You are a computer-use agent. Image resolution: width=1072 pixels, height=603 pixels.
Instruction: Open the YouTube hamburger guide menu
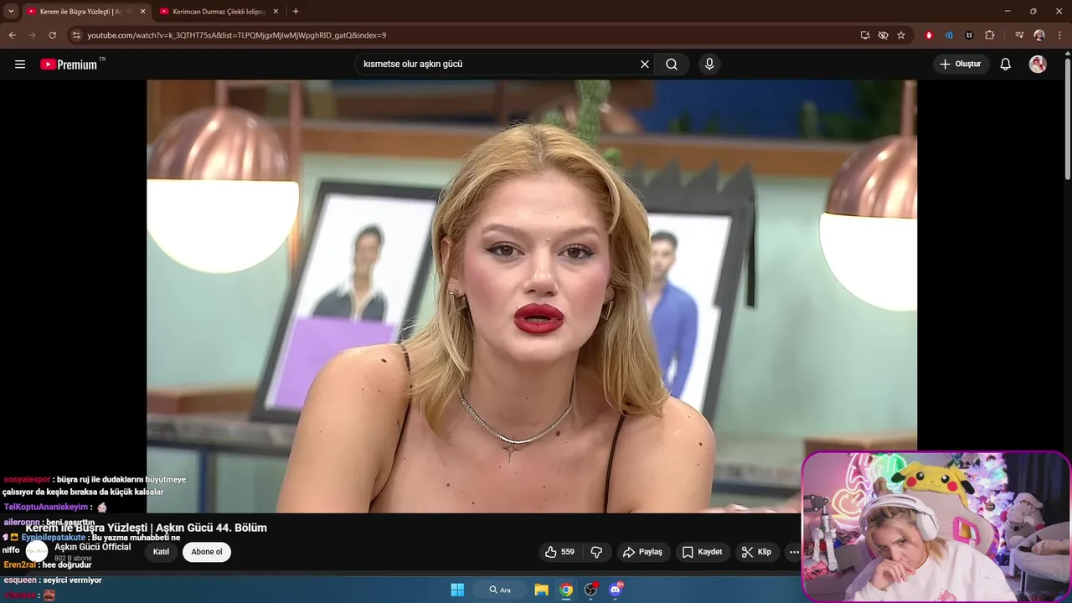point(20,64)
